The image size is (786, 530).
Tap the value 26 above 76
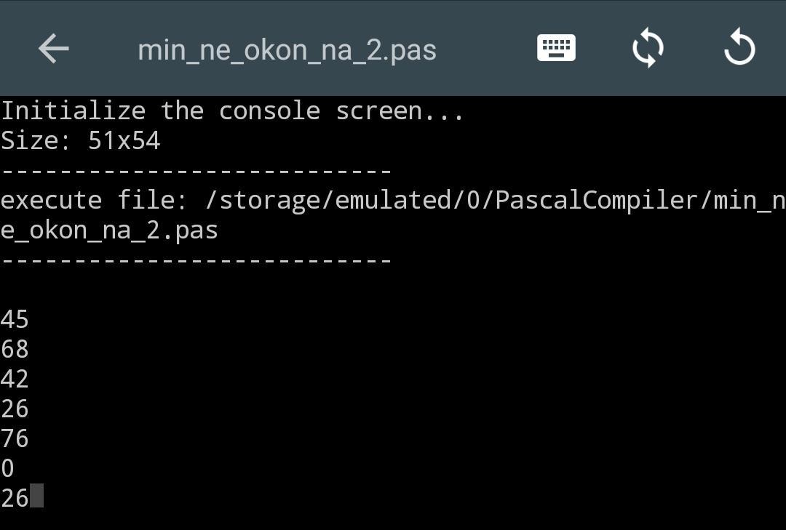click(15, 409)
